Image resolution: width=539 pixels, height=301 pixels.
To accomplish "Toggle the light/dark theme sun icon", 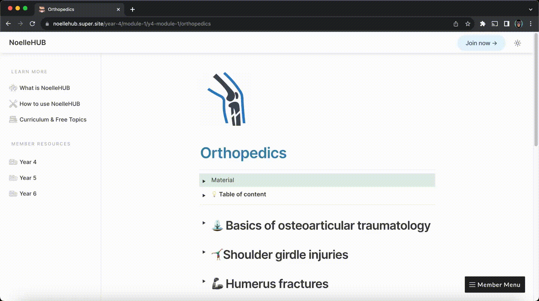I will coord(517,43).
